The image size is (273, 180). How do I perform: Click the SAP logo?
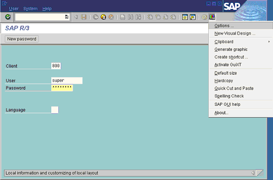(232, 6)
